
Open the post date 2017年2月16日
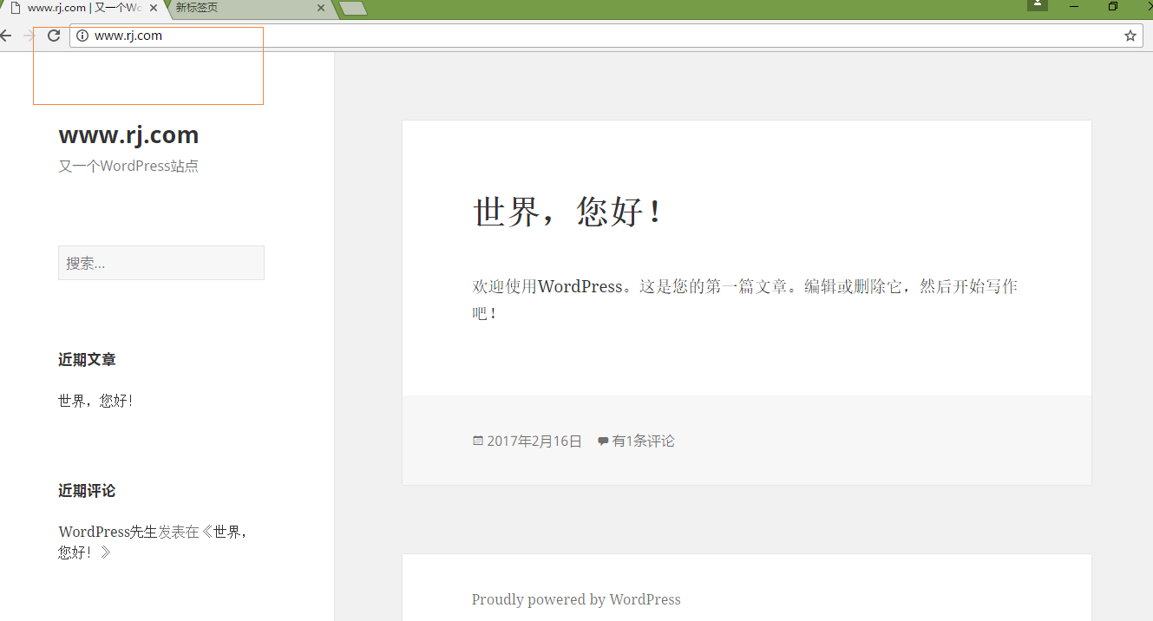click(534, 441)
